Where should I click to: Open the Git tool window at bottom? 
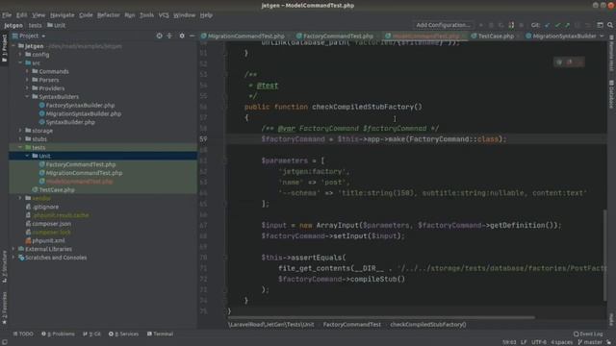coord(92,334)
